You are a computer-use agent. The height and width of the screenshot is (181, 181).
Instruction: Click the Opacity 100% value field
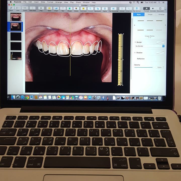click(x=159, y=67)
